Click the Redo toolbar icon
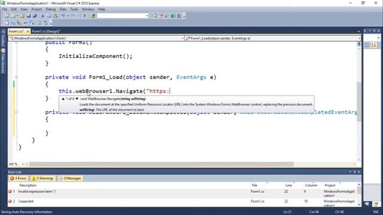This screenshot has height=215, width=383. click(x=73, y=16)
